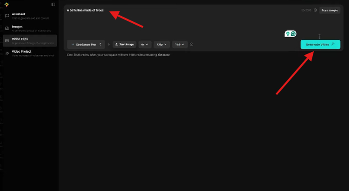Click the info icon beside aspect ratio

tap(192, 45)
